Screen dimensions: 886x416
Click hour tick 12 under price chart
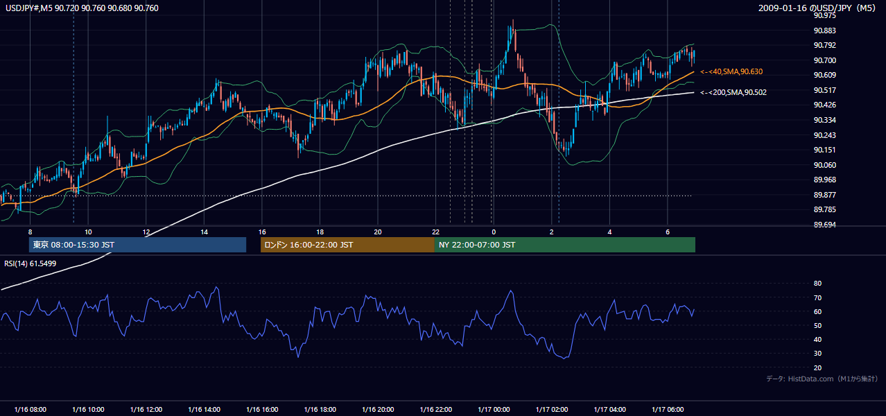[x=146, y=231]
